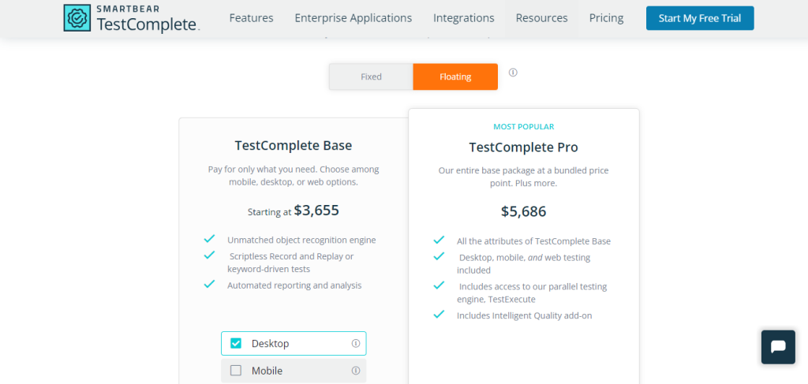Image resolution: width=808 pixels, height=384 pixels.
Task: Click the $5,686 Pro price
Action: tap(524, 211)
